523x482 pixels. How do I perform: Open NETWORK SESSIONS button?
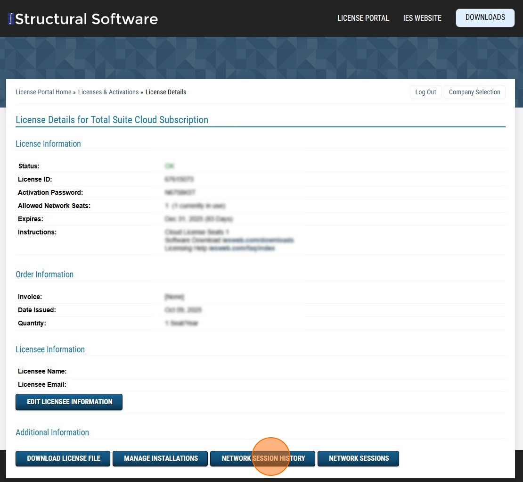click(x=358, y=458)
